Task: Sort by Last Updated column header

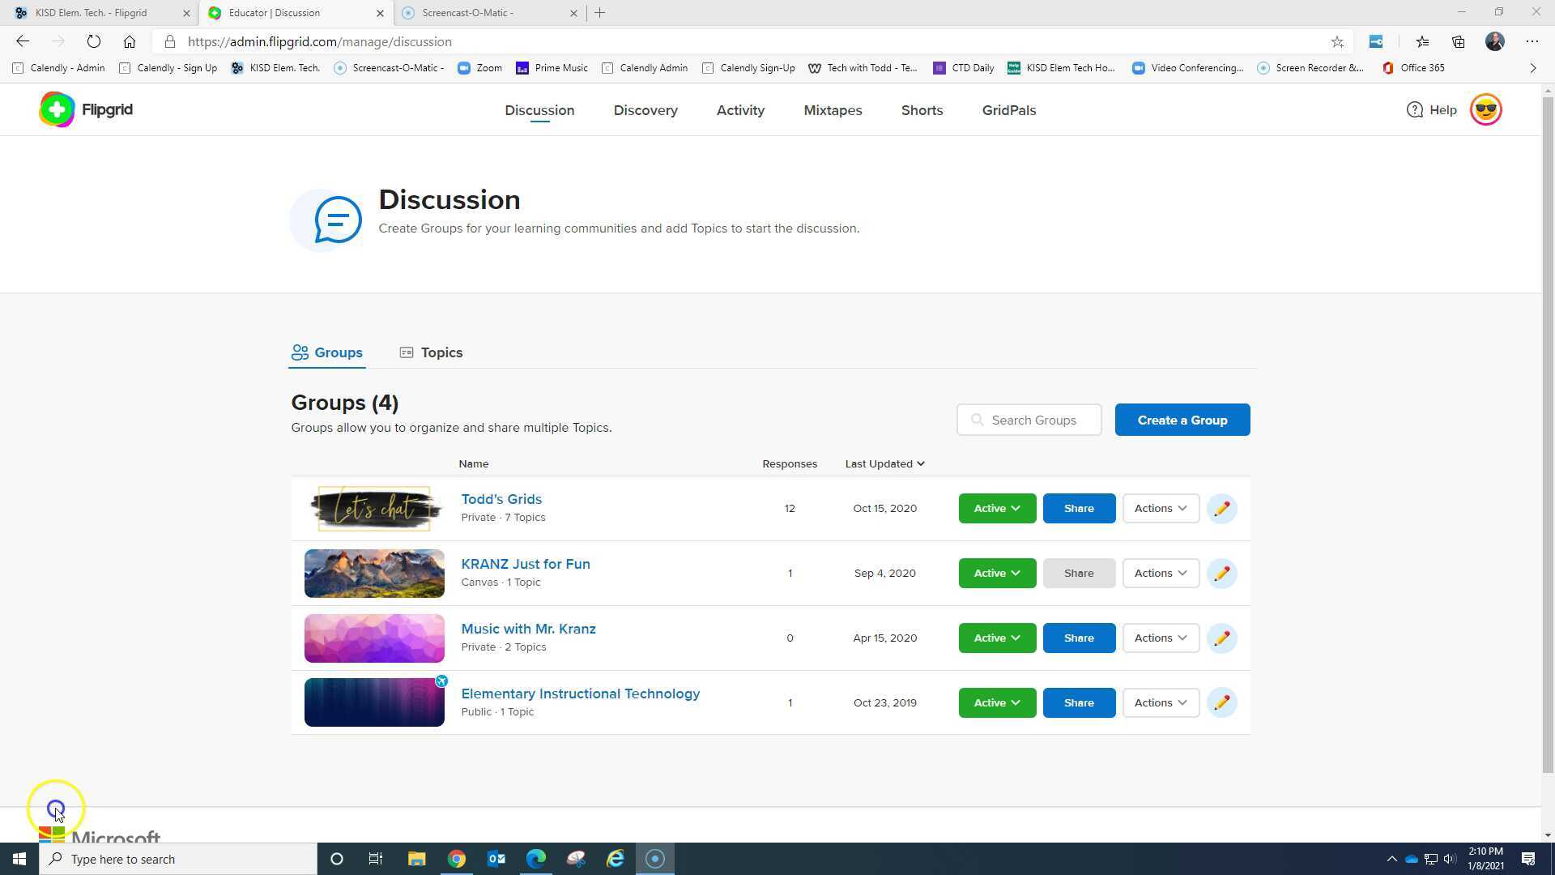Action: coord(884,464)
